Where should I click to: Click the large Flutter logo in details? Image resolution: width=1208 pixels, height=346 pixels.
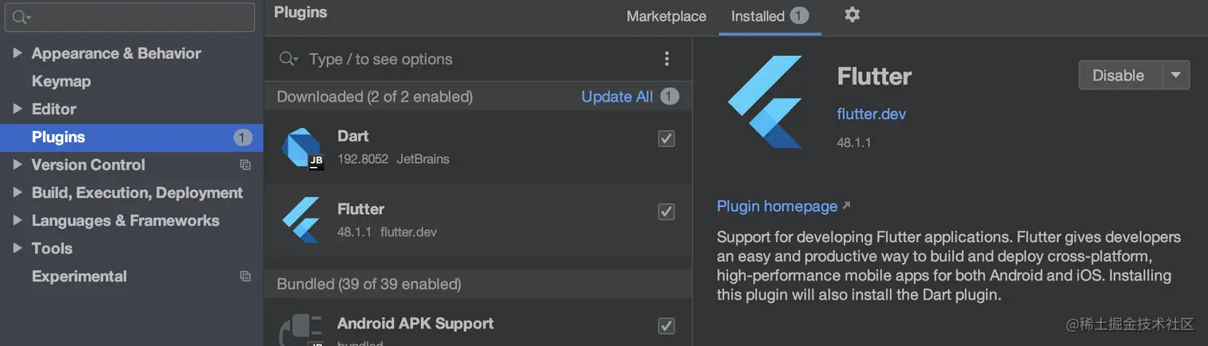coord(765,101)
